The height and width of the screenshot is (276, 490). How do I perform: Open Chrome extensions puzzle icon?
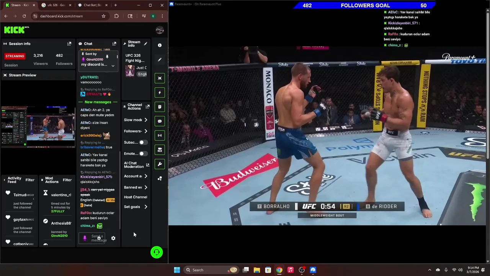click(116, 16)
